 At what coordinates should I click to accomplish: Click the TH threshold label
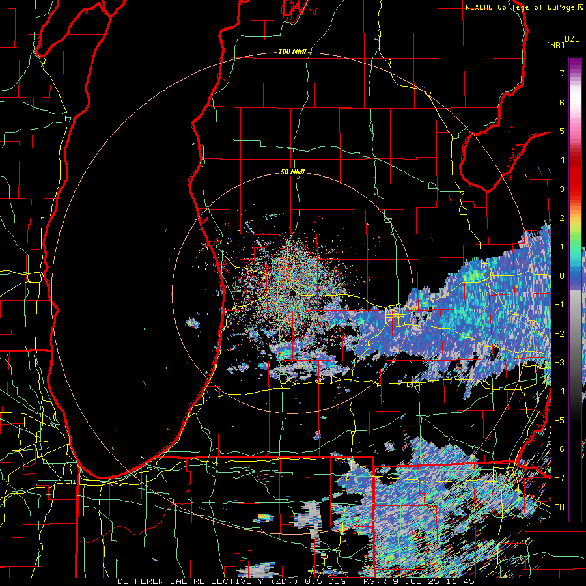pyautogui.click(x=559, y=507)
